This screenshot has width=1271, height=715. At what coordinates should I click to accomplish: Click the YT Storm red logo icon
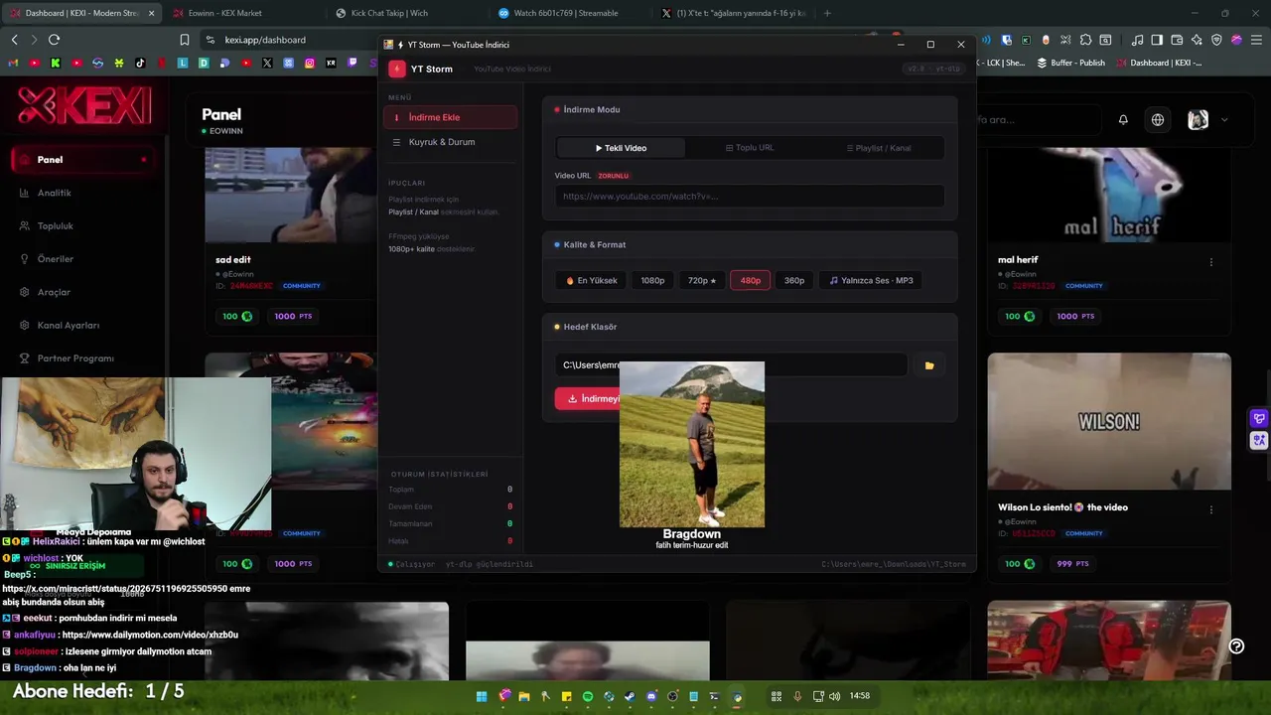[x=397, y=69]
